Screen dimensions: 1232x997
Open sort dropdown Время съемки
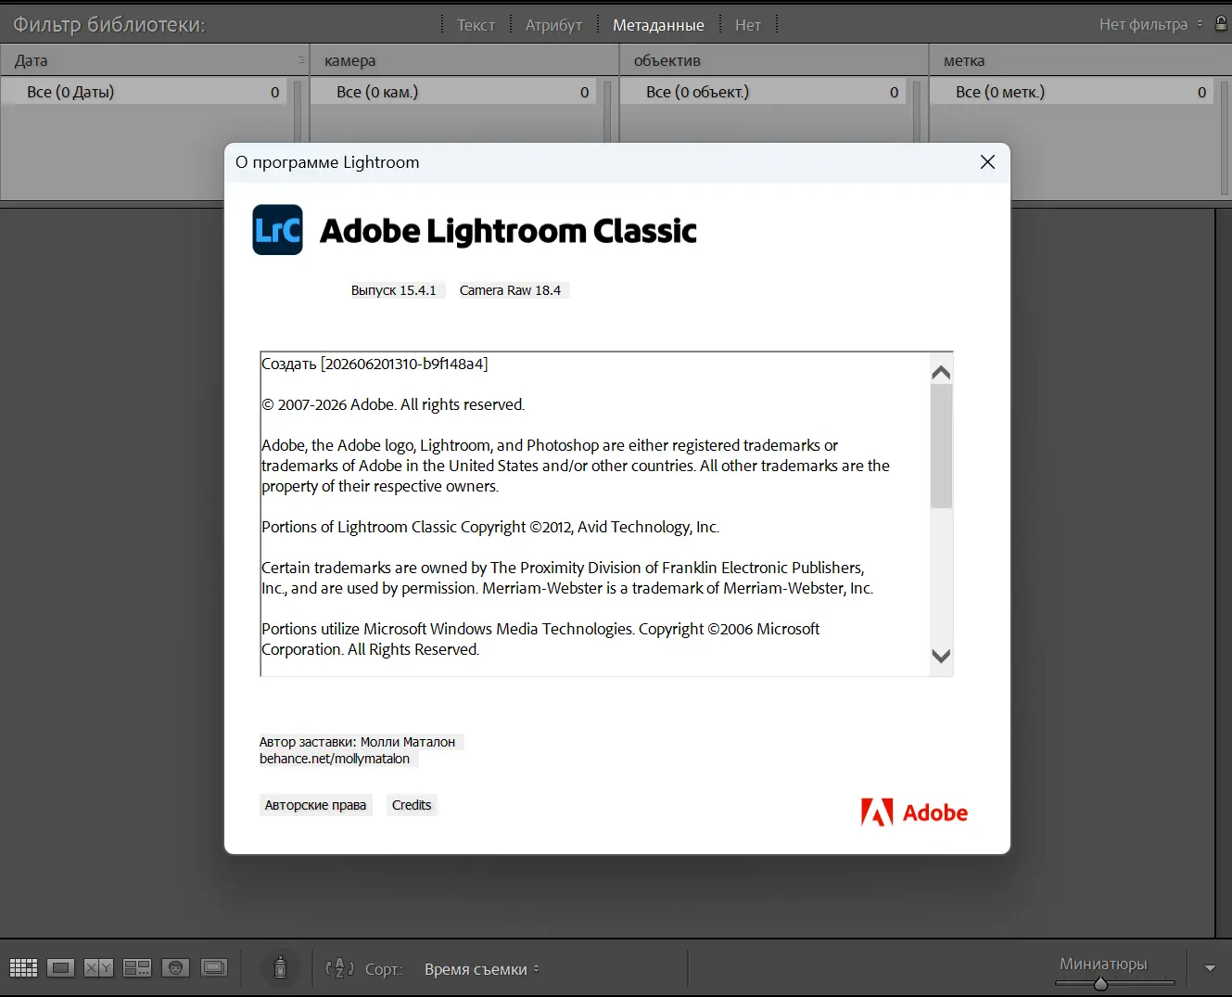point(482,969)
